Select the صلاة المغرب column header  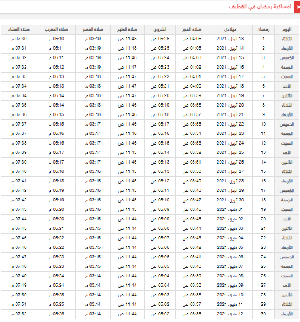[x=56, y=30]
